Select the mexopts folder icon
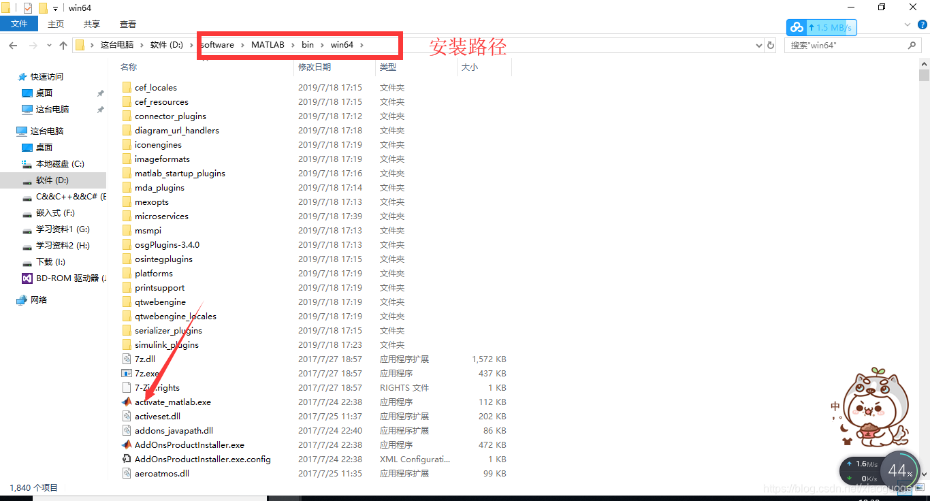Screen dimensions: 930x501 [127, 202]
